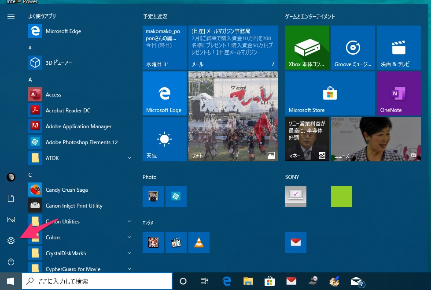Click the green tile under SONY
The image size is (431, 290).
342,197
